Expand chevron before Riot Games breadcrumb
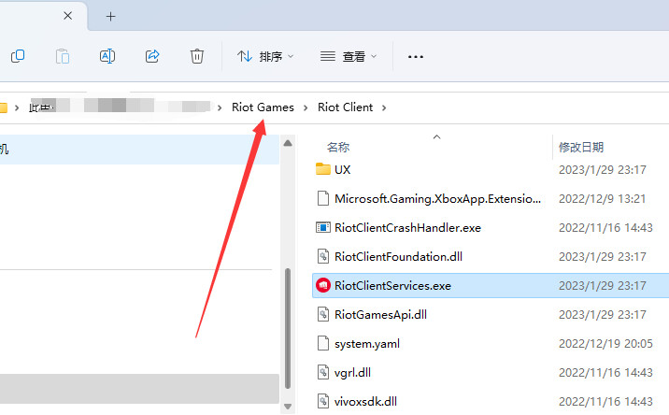The height and width of the screenshot is (415, 669). pyautogui.click(x=220, y=107)
